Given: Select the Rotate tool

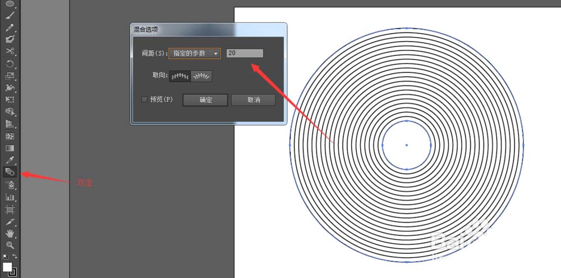Looking at the screenshot, I should coord(10,64).
